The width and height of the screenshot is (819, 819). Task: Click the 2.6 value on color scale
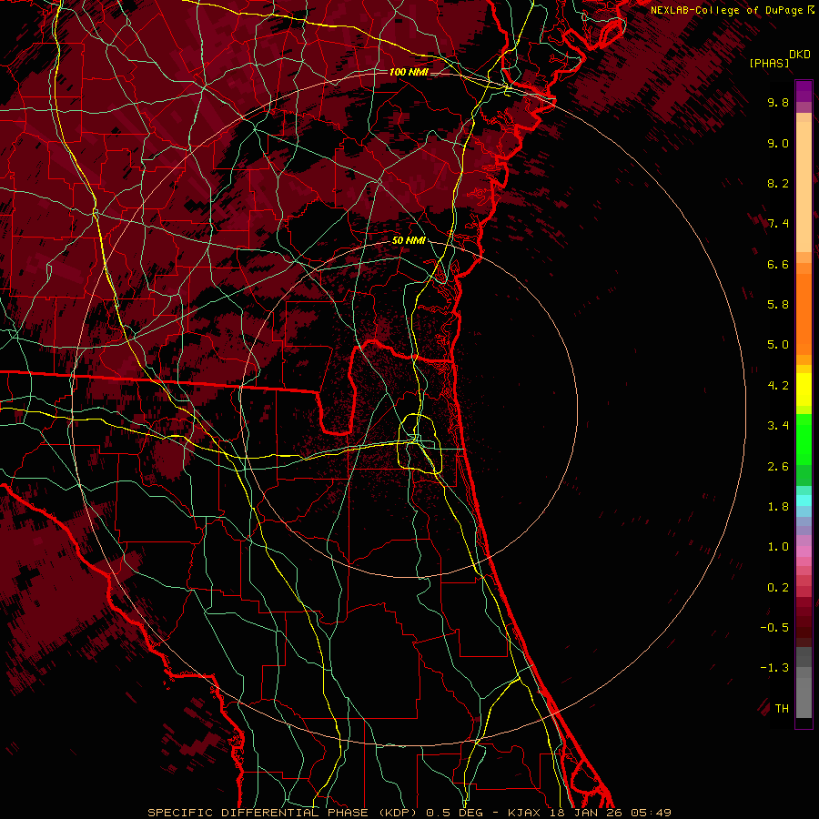(x=778, y=466)
